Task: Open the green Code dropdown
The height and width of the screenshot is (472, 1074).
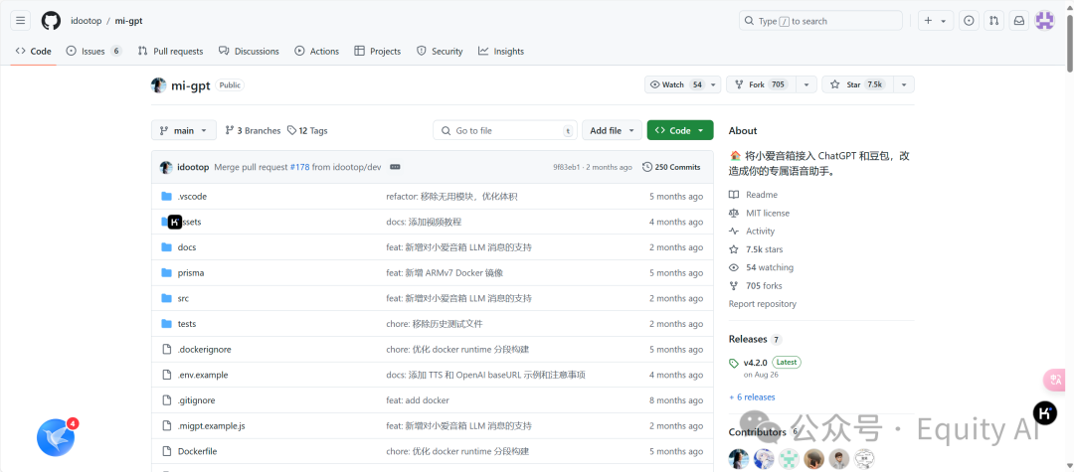Action: 679,130
